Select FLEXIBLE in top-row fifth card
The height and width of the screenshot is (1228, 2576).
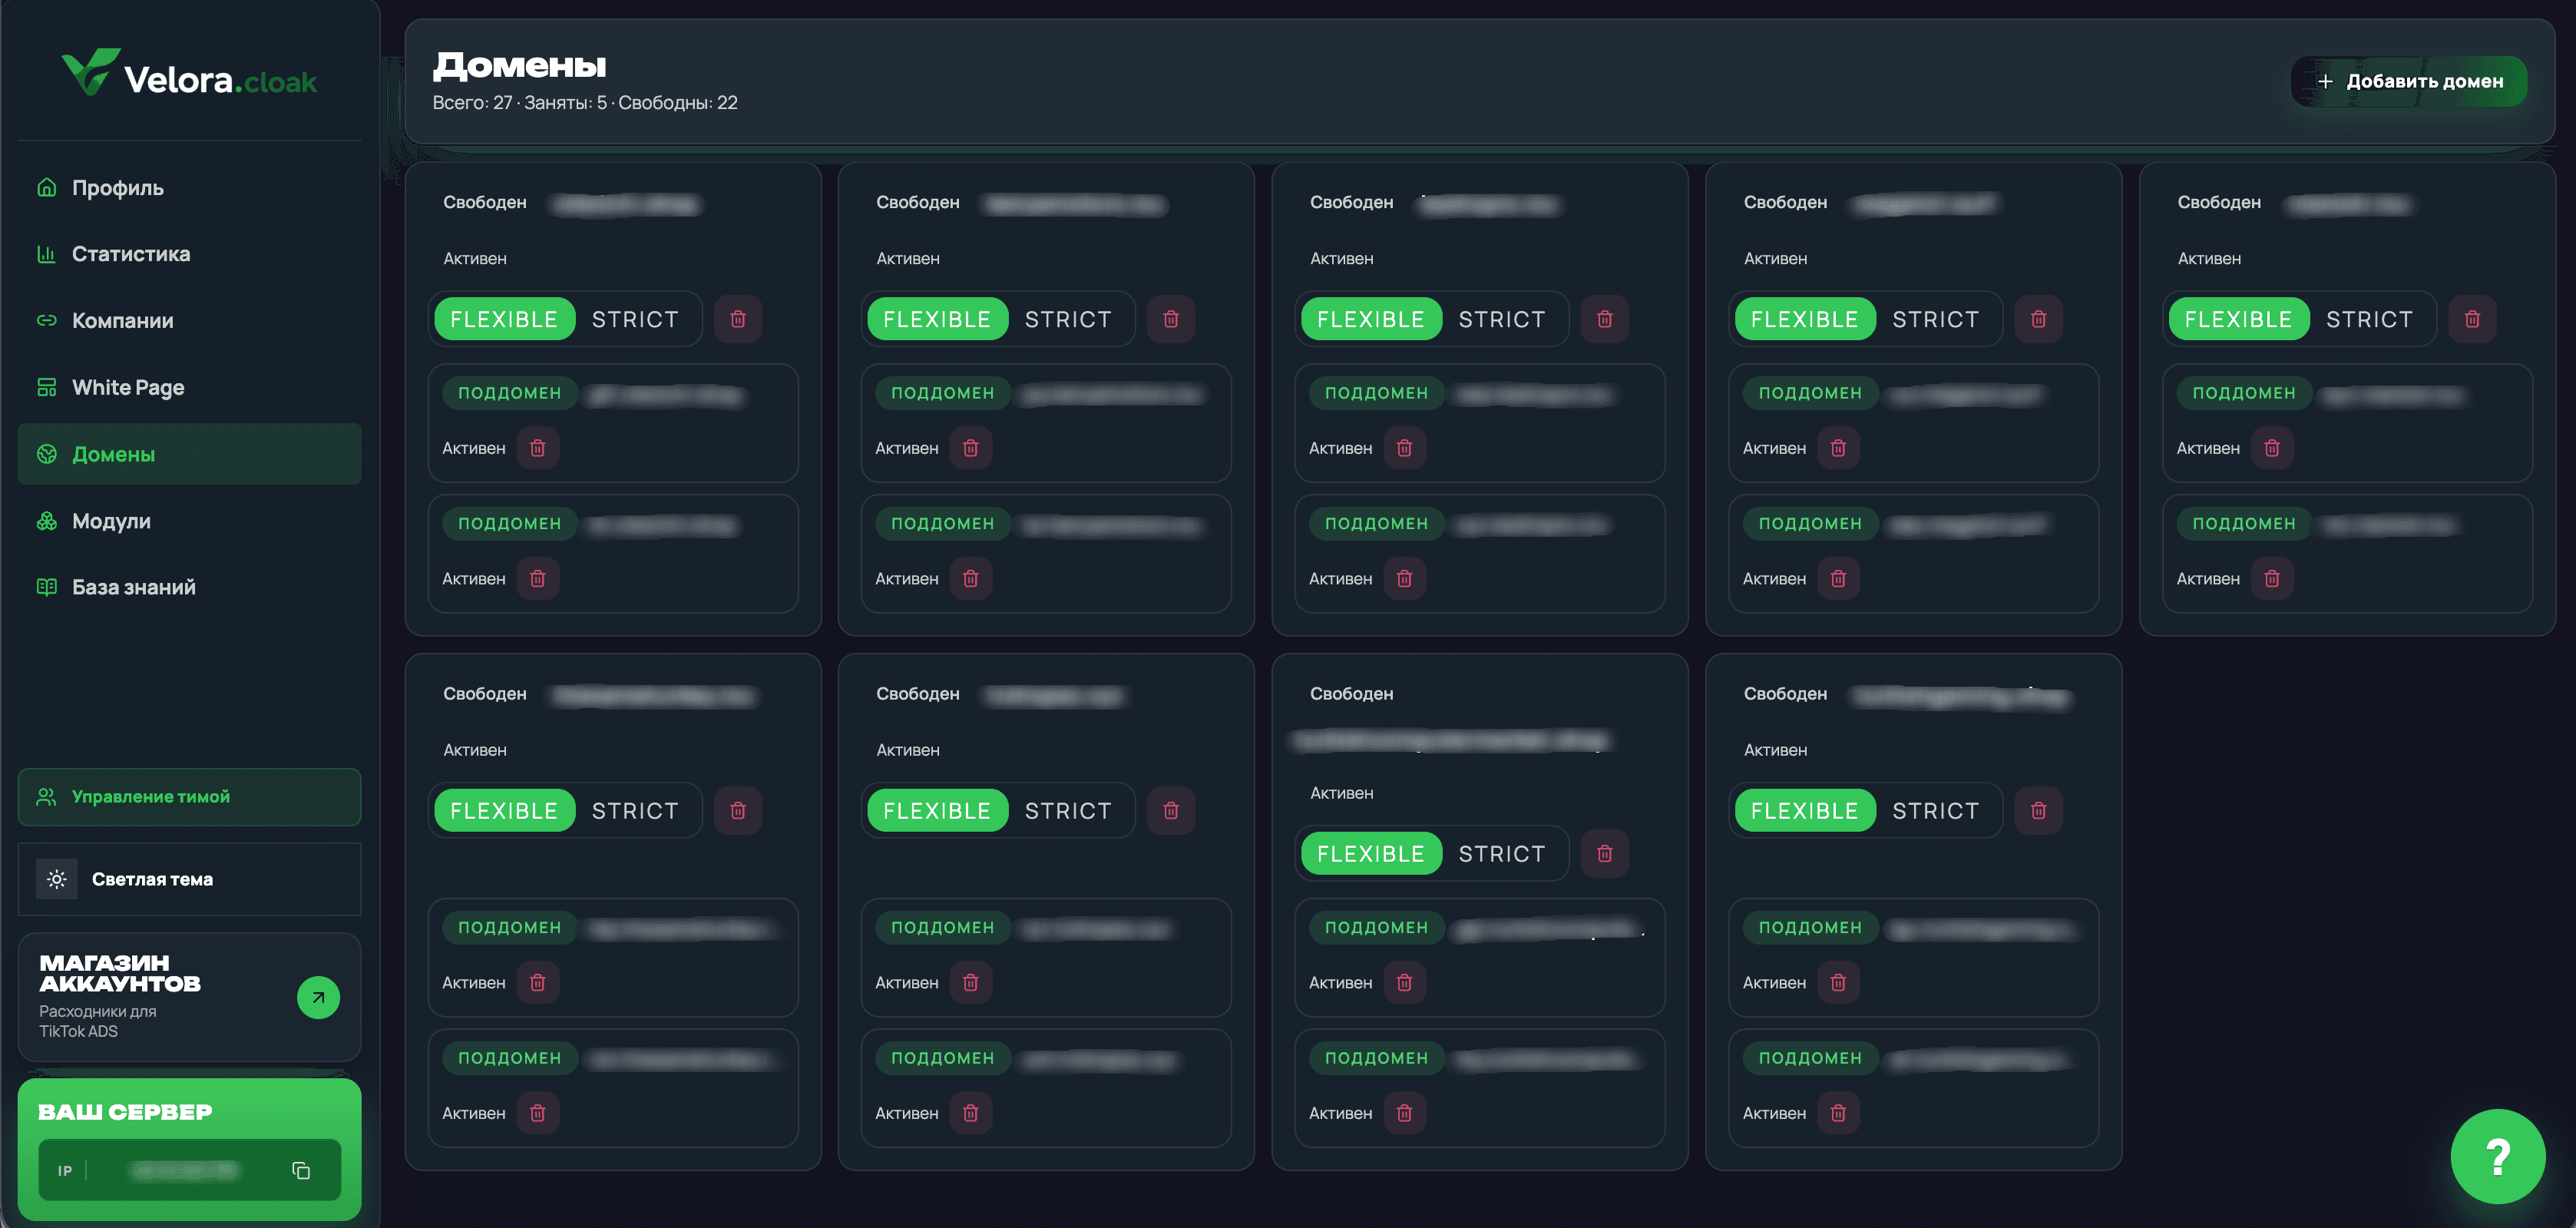[x=2239, y=319]
